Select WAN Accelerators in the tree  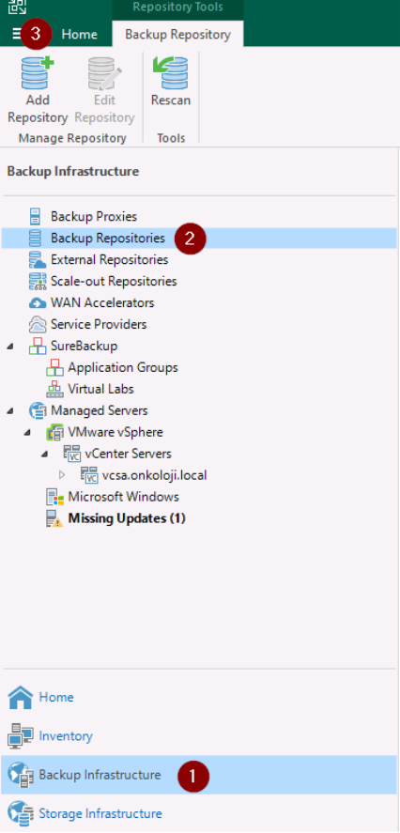click(102, 303)
